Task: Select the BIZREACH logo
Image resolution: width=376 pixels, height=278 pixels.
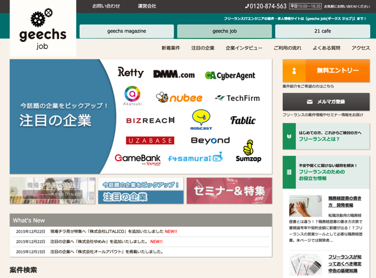Action: point(151,120)
